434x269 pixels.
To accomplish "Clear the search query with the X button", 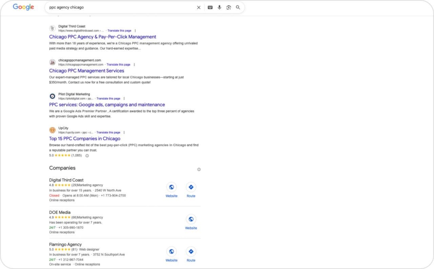I will [199, 7].
